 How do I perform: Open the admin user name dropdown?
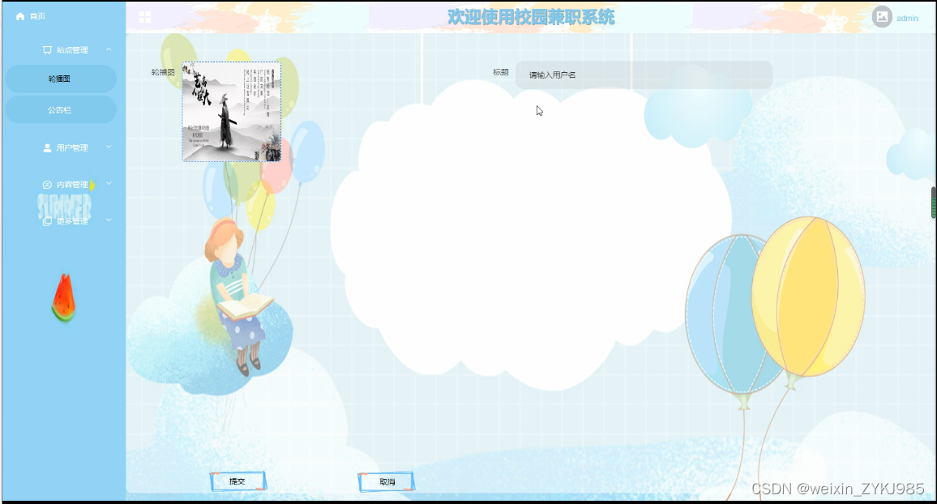click(907, 19)
